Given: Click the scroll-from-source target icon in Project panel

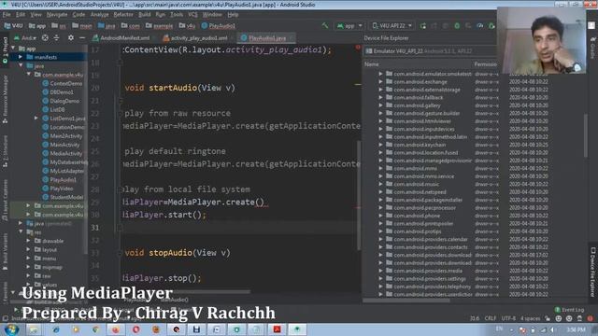Looking at the screenshot, I should (45, 37).
